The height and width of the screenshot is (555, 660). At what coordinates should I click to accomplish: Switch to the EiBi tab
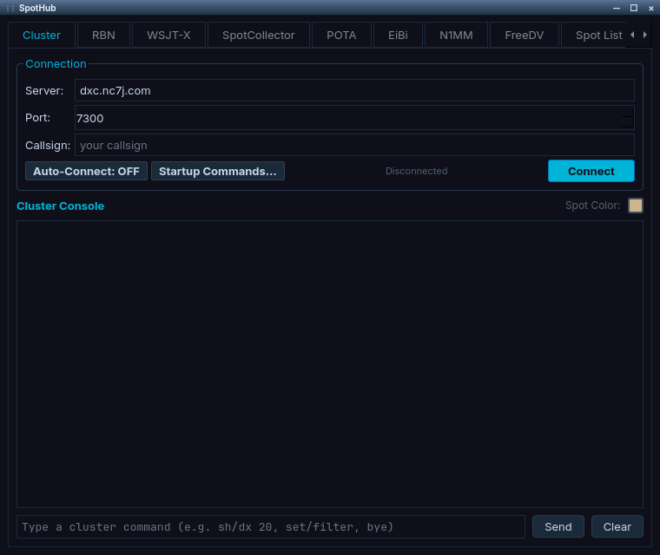(x=398, y=35)
